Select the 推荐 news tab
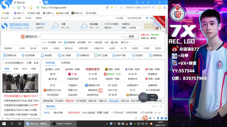Image resolution: width=227 pixels, height=127 pixels. [7, 69]
